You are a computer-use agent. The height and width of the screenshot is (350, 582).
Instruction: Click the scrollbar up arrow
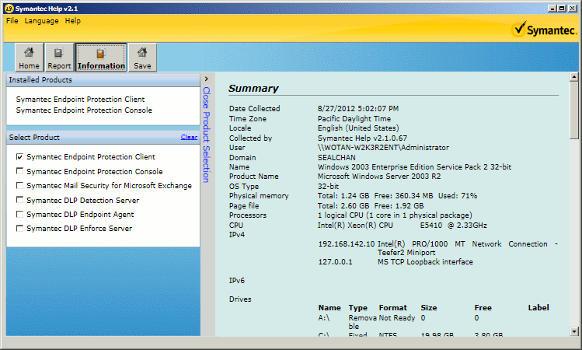coord(573,77)
